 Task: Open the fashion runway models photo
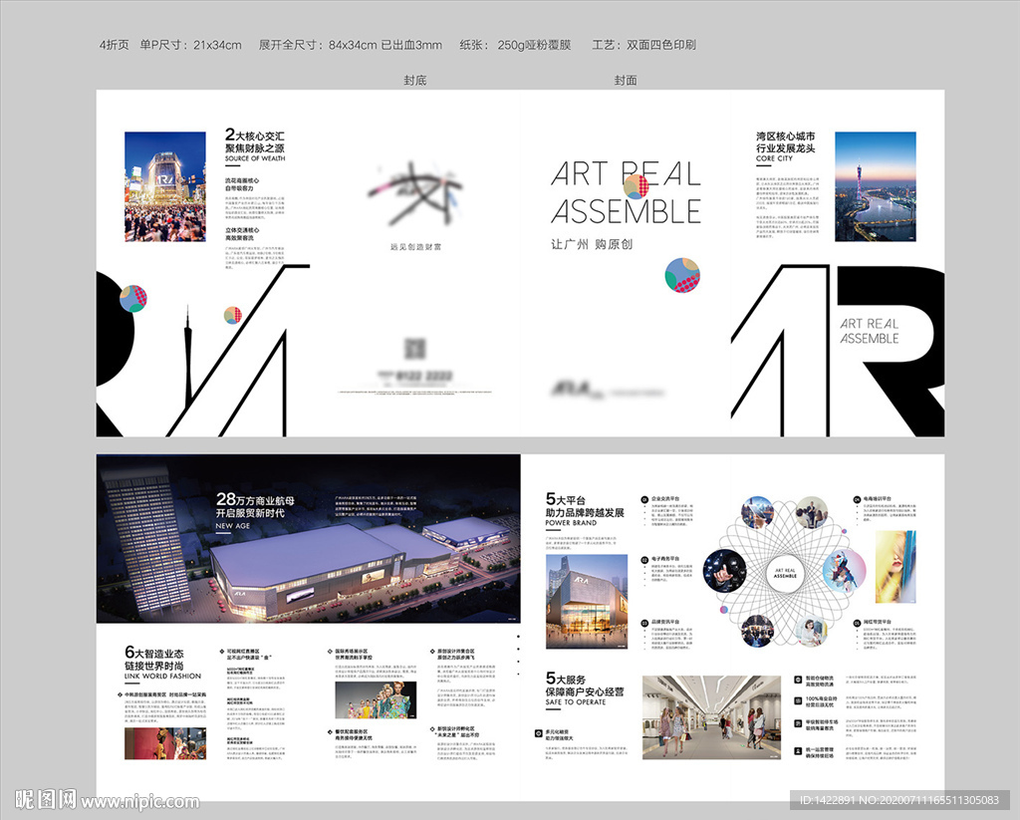376,699
